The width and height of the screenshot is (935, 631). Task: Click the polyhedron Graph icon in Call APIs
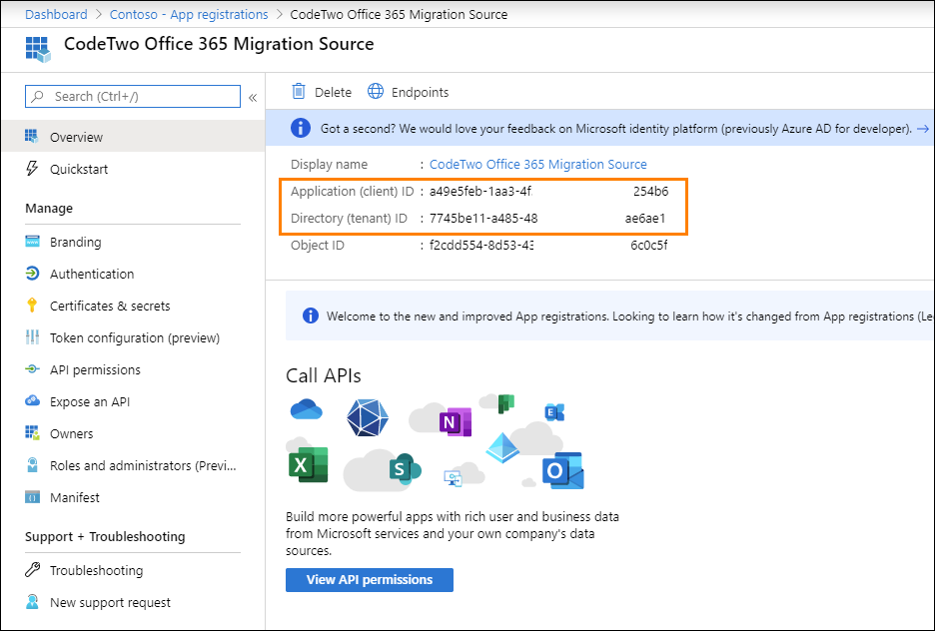coord(368,417)
